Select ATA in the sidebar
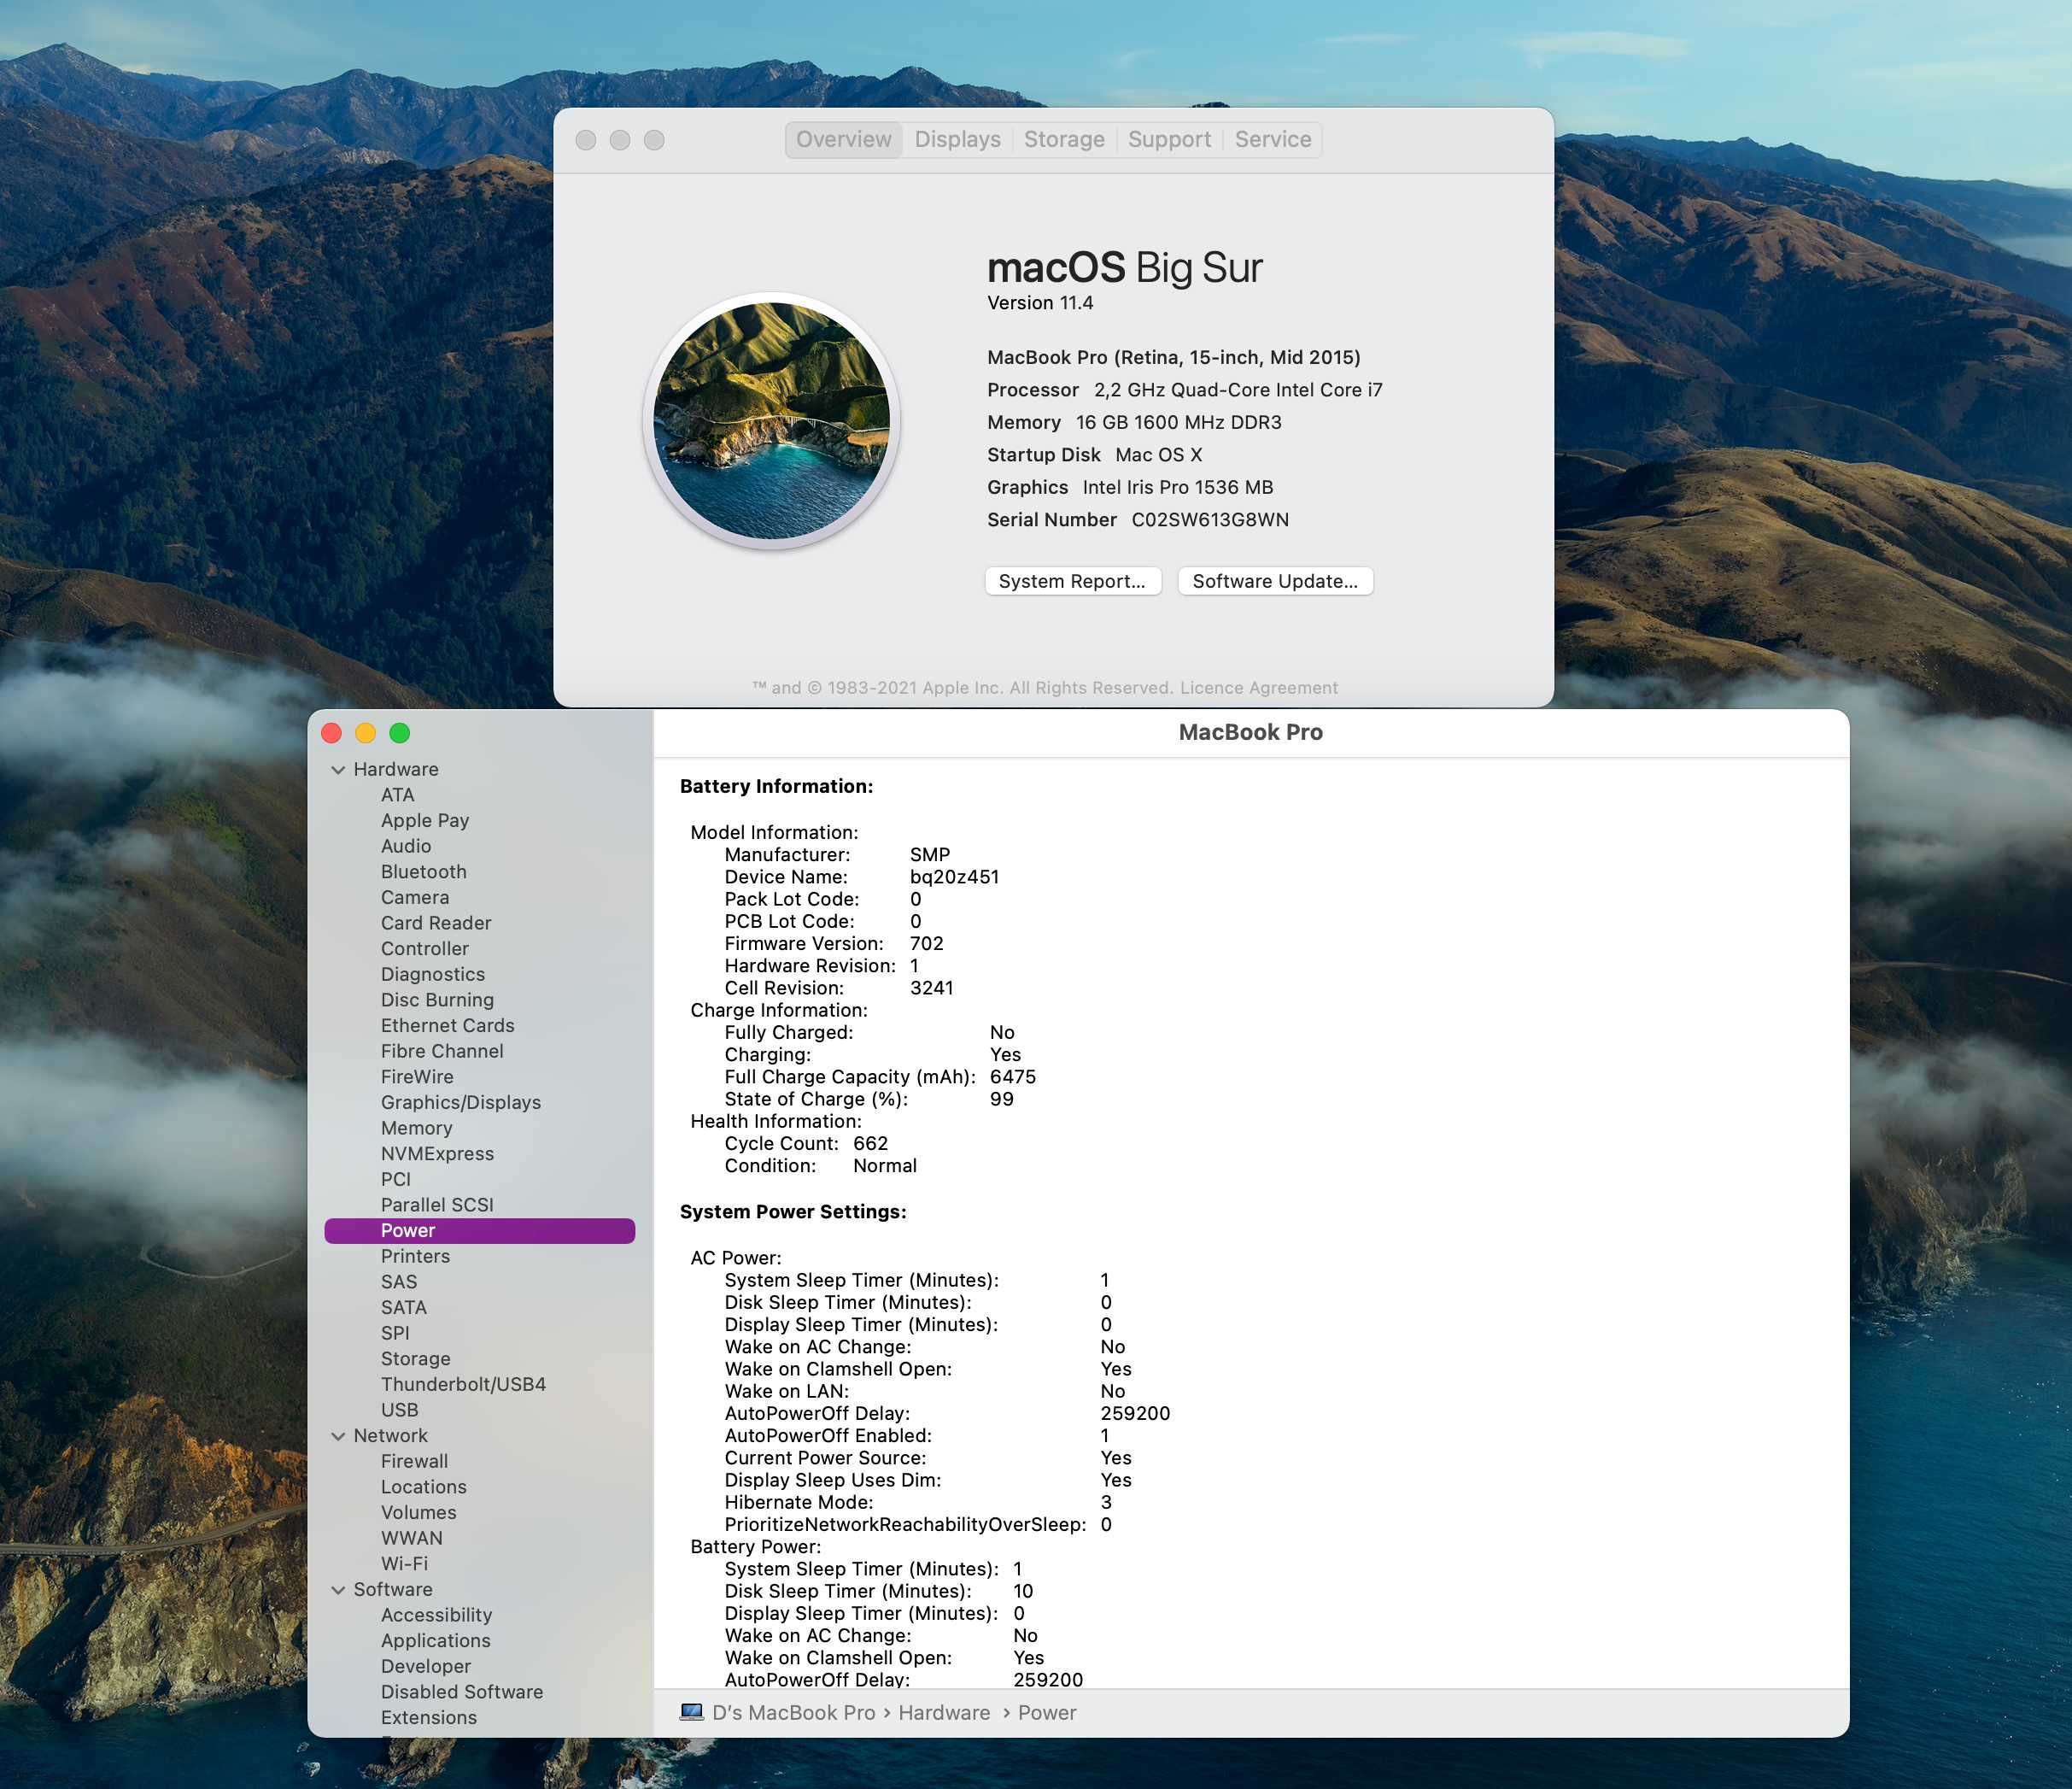The width and height of the screenshot is (2072, 1789). click(397, 795)
